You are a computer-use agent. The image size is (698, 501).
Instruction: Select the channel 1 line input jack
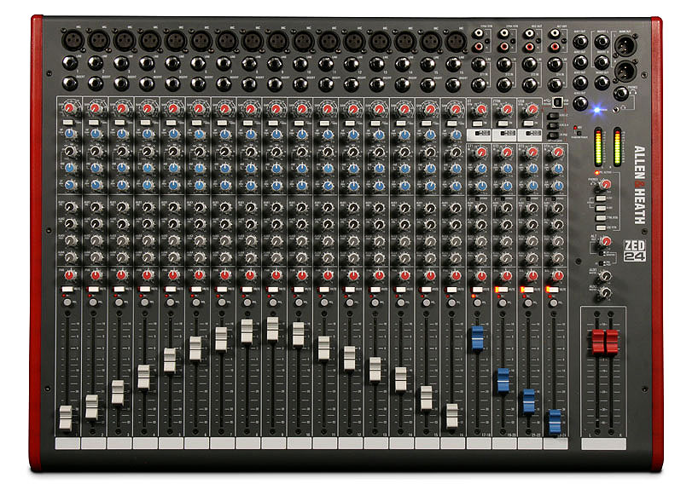click(x=70, y=63)
